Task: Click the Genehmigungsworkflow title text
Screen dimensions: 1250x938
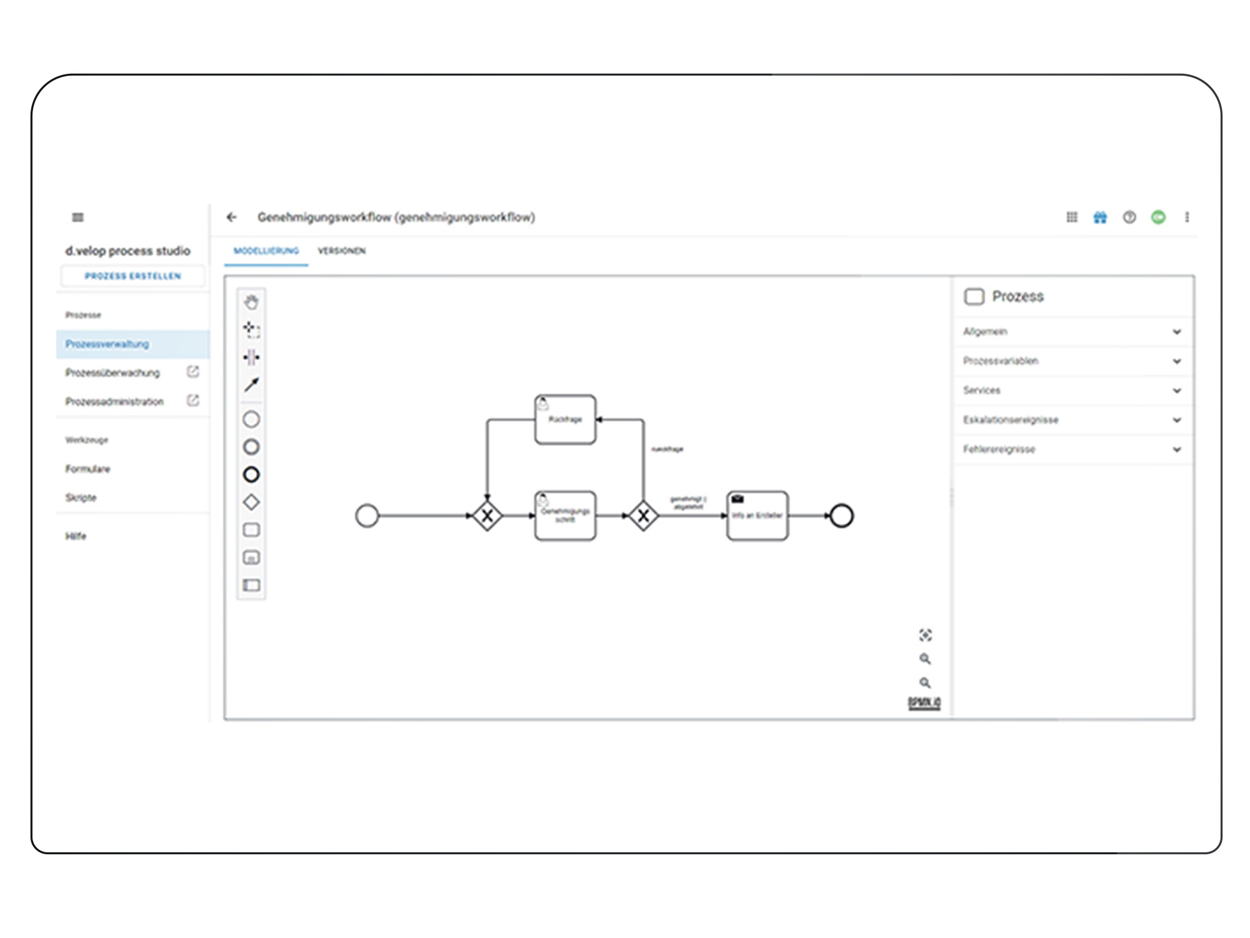Action: click(396, 217)
